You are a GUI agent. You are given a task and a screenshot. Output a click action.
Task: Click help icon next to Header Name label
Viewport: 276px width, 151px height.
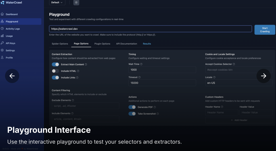222,107
